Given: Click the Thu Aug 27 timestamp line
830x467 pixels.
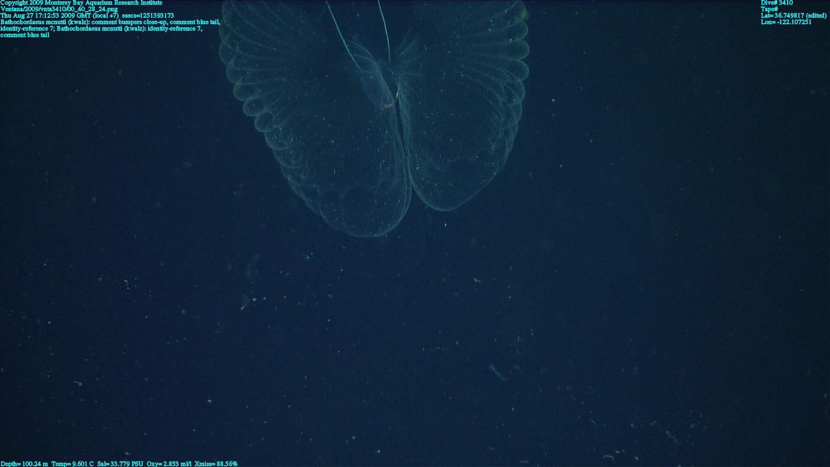Looking at the screenshot, I should (x=59, y=16).
